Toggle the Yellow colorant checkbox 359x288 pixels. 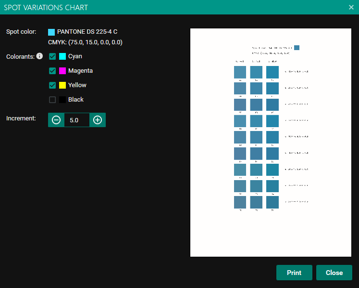52,85
